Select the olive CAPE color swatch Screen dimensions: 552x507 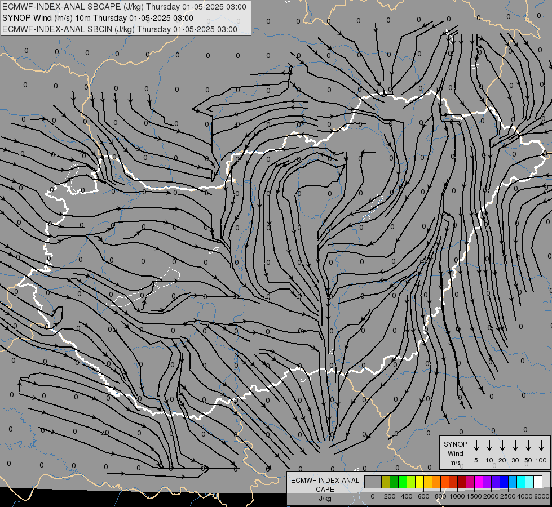click(386, 482)
